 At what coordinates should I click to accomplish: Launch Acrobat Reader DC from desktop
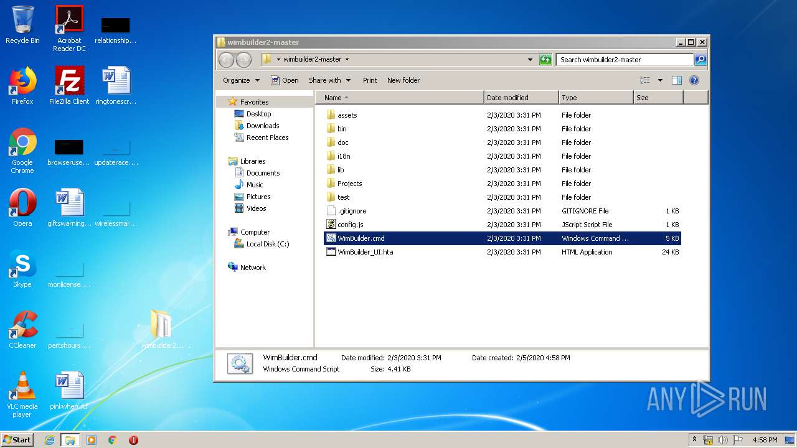pos(69,28)
